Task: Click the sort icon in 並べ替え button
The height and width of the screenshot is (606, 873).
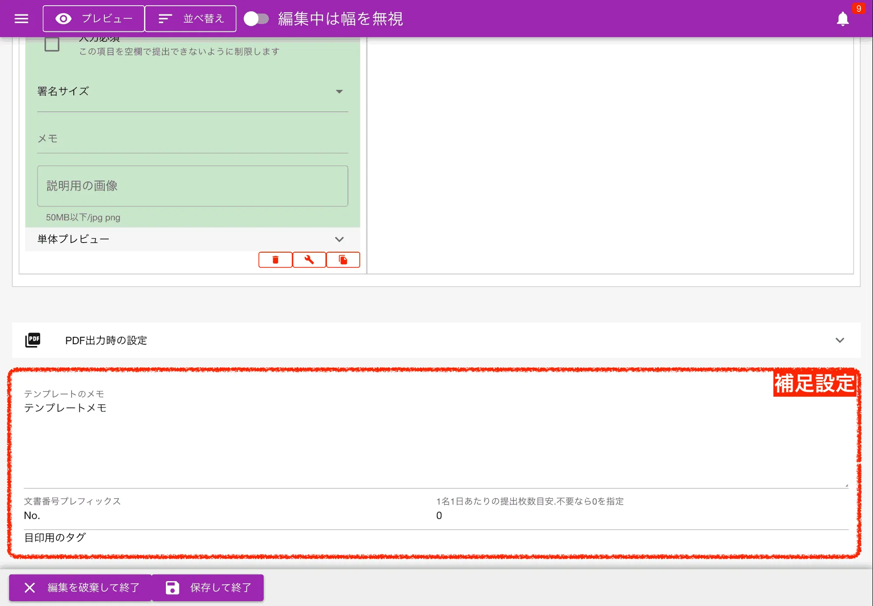Action: click(165, 19)
